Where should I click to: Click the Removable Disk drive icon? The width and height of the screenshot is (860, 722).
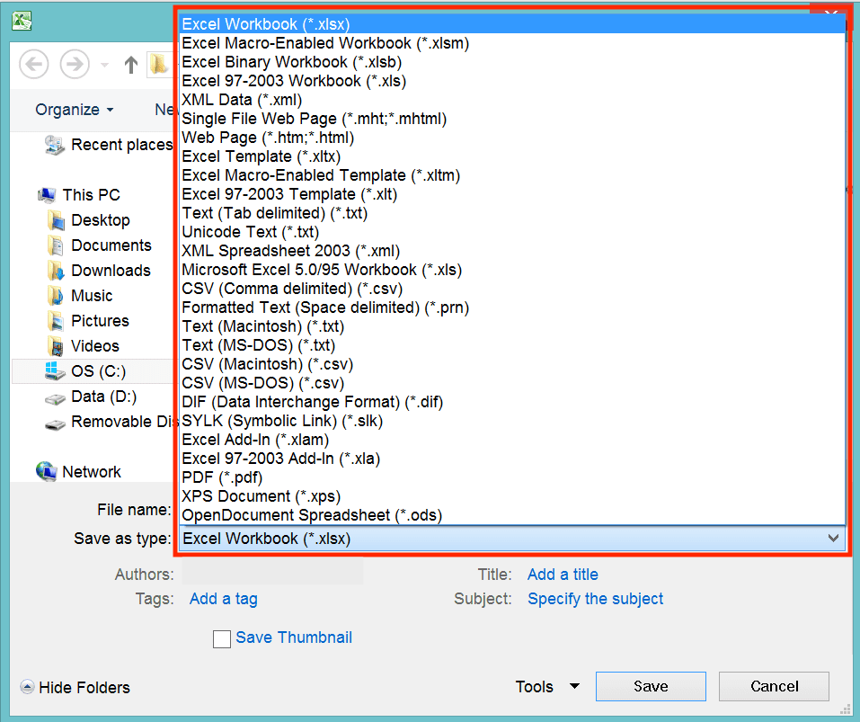(x=55, y=424)
